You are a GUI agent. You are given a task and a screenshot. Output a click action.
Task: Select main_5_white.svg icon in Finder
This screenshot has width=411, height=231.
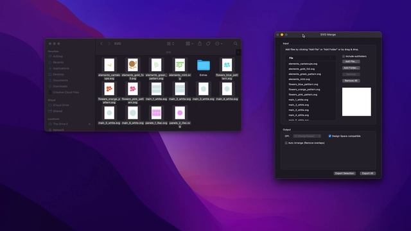tap(109, 113)
